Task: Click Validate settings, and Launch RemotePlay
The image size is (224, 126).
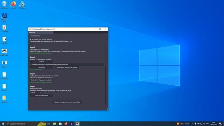Action: [67, 102]
